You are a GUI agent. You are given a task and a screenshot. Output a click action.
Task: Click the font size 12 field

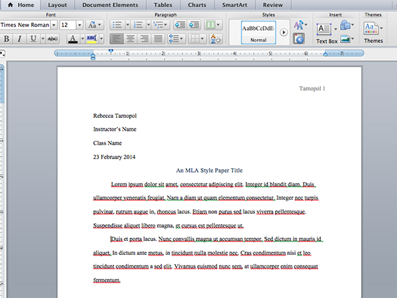tap(67, 25)
